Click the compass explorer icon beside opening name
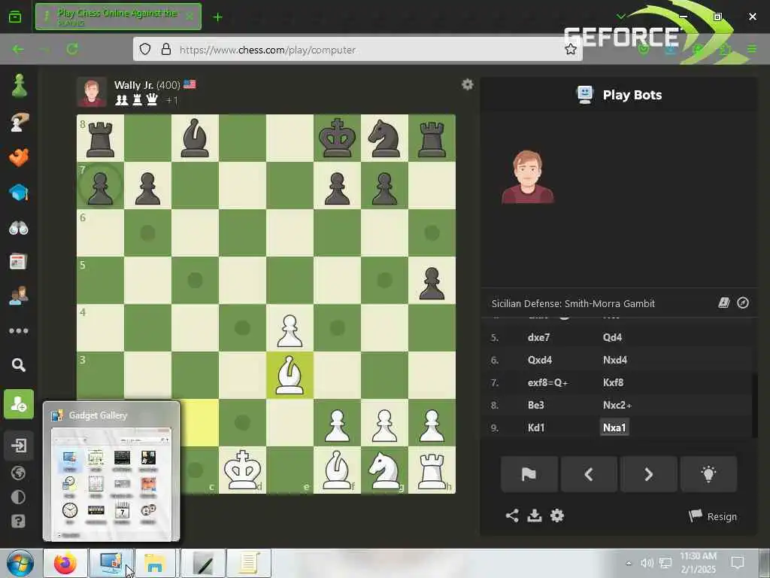Image resolution: width=770 pixels, height=578 pixels. 743,303
